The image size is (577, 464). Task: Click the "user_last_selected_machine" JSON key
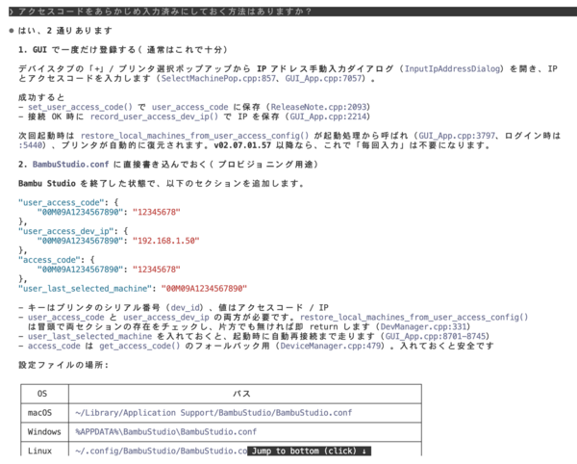coord(85,289)
